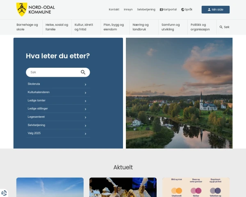Open the Kulturkalenderen shortcut link
Screen dimensions: 246x197
pos(58,92)
